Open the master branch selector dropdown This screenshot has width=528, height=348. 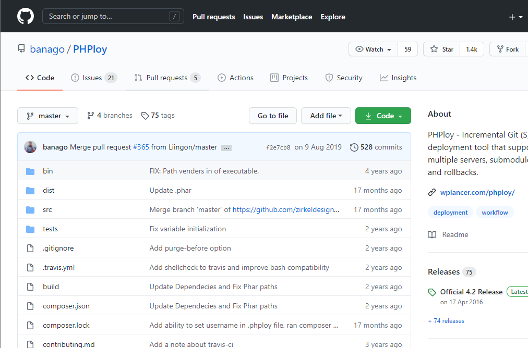[47, 116]
